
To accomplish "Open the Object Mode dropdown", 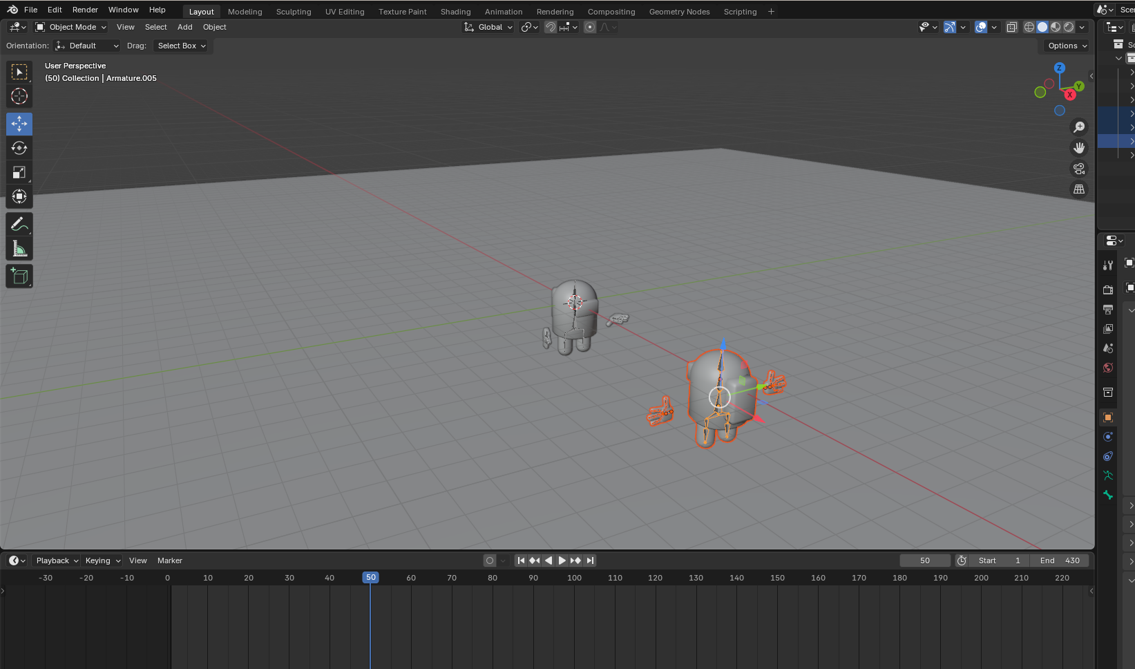I will click(71, 27).
